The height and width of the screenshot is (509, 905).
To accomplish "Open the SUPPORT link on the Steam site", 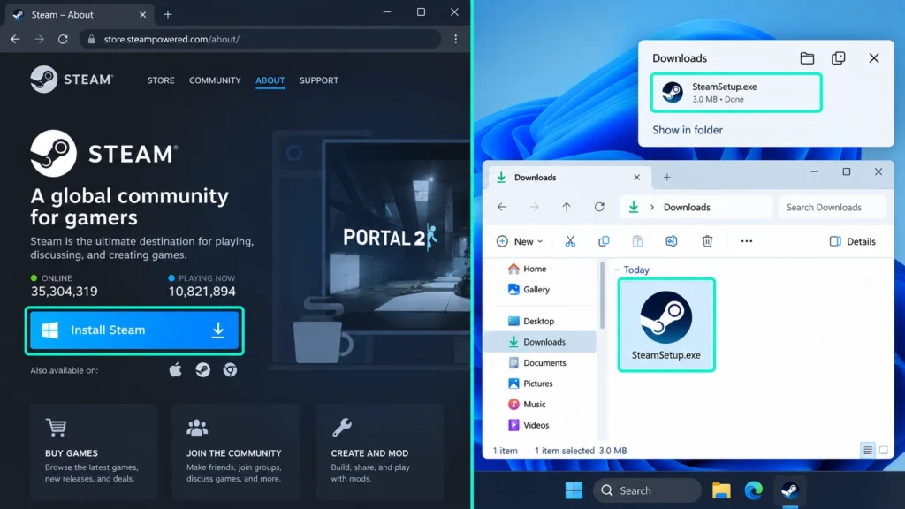I will coord(318,80).
